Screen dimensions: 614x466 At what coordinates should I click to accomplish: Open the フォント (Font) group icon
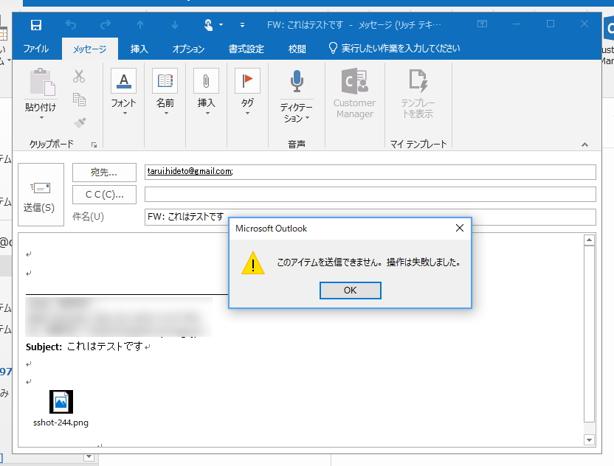[x=123, y=81]
